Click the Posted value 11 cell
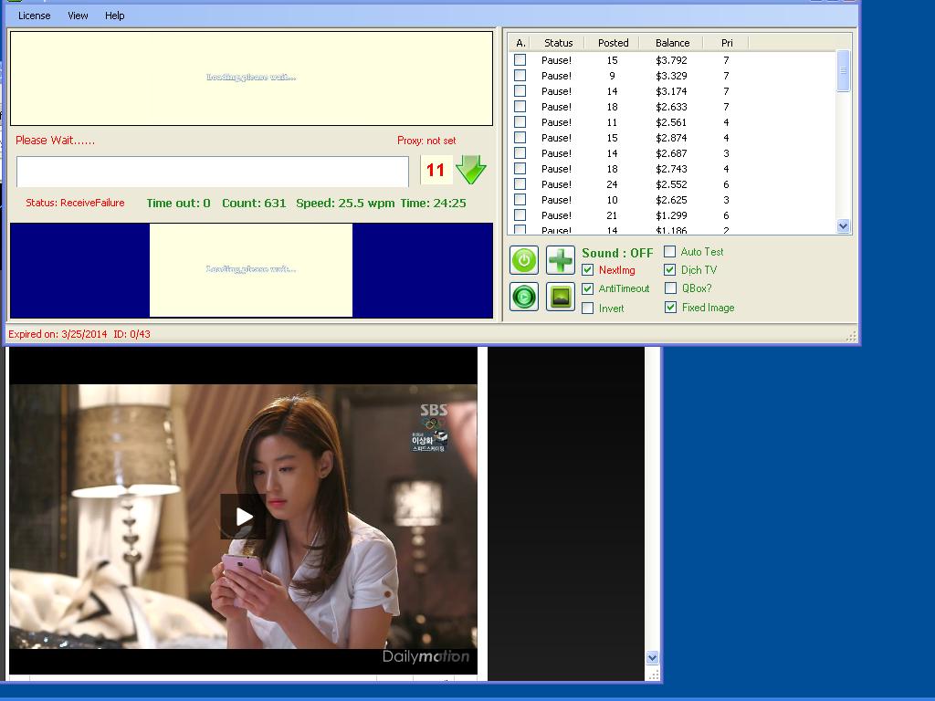 click(612, 122)
